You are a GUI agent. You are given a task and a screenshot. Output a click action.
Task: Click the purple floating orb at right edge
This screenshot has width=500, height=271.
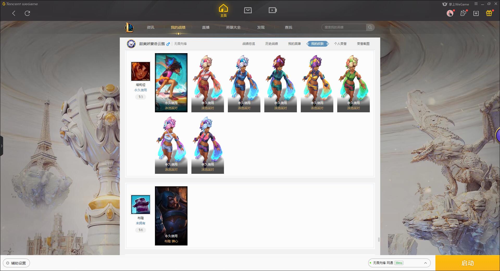point(498,135)
